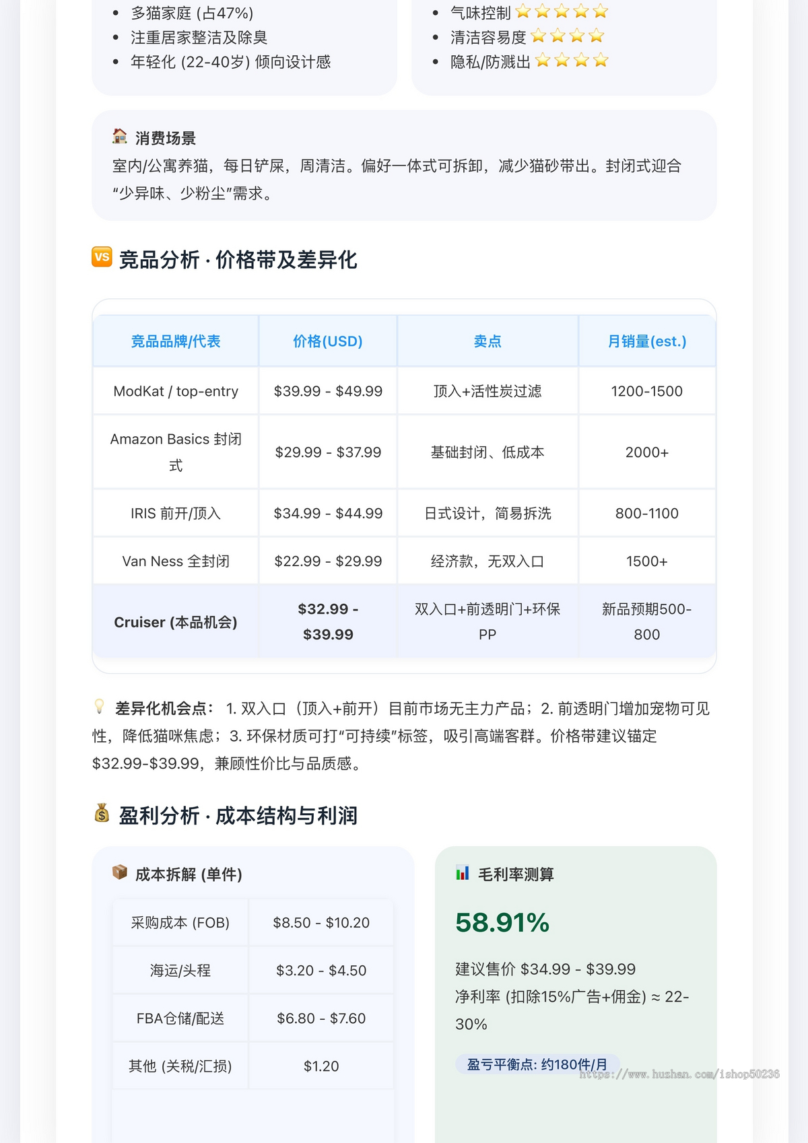The height and width of the screenshot is (1143, 808).
Task: Select the Amazon Basics 封闭式 cell
Action: [x=176, y=452]
